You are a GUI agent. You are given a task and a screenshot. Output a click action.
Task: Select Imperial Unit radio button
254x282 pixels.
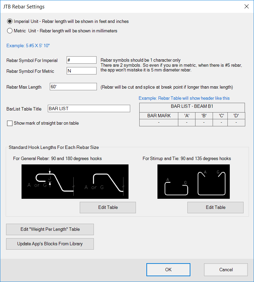pos(10,22)
